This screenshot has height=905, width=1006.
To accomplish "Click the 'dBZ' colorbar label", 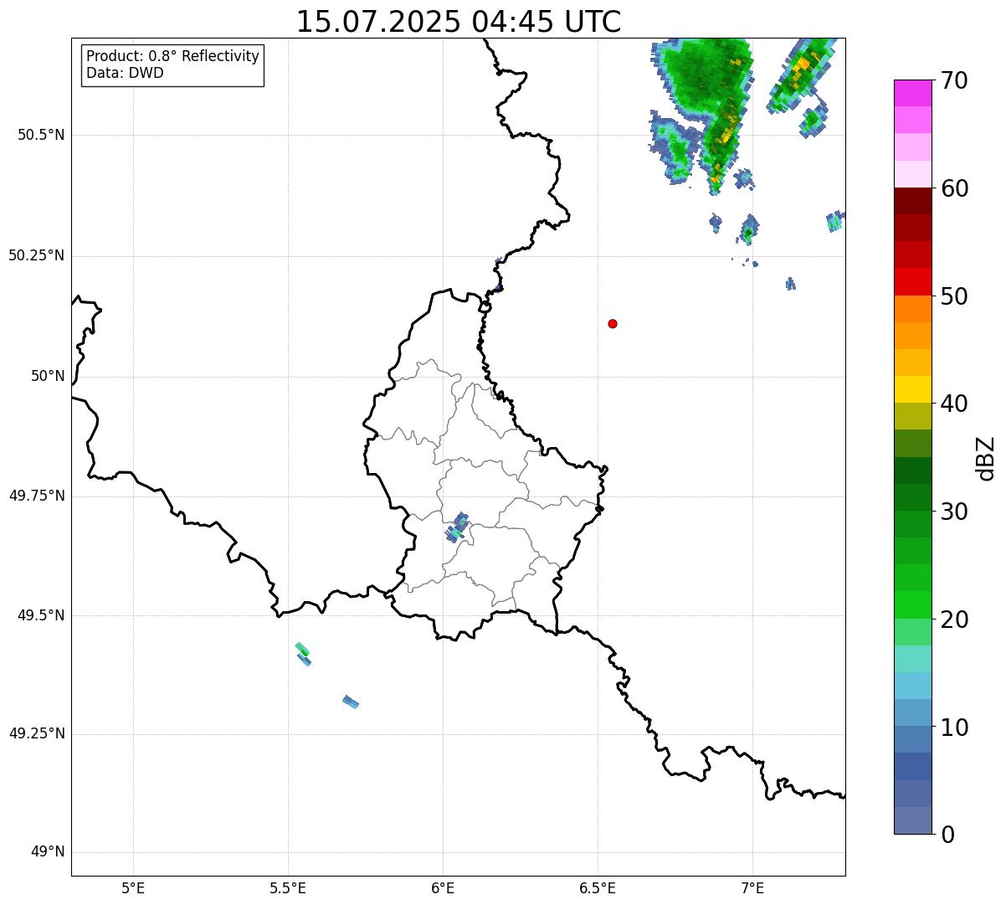I will [986, 458].
